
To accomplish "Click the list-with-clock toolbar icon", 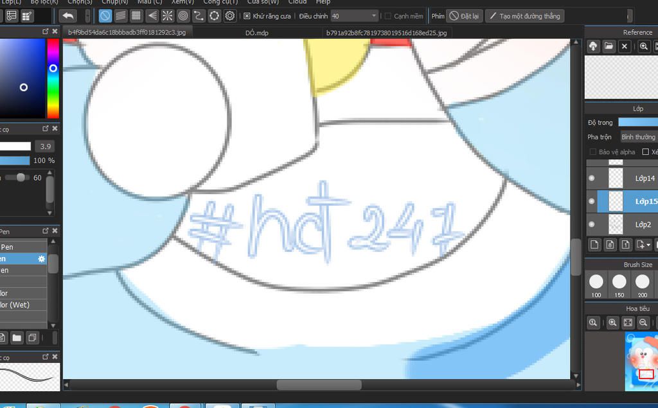I will (x=12, y=16).
